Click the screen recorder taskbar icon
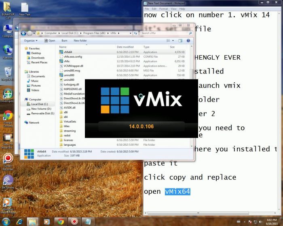The height and width of the screenshot is (226, 283). 74,222
